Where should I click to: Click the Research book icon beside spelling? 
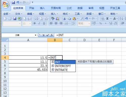(57, 19)
